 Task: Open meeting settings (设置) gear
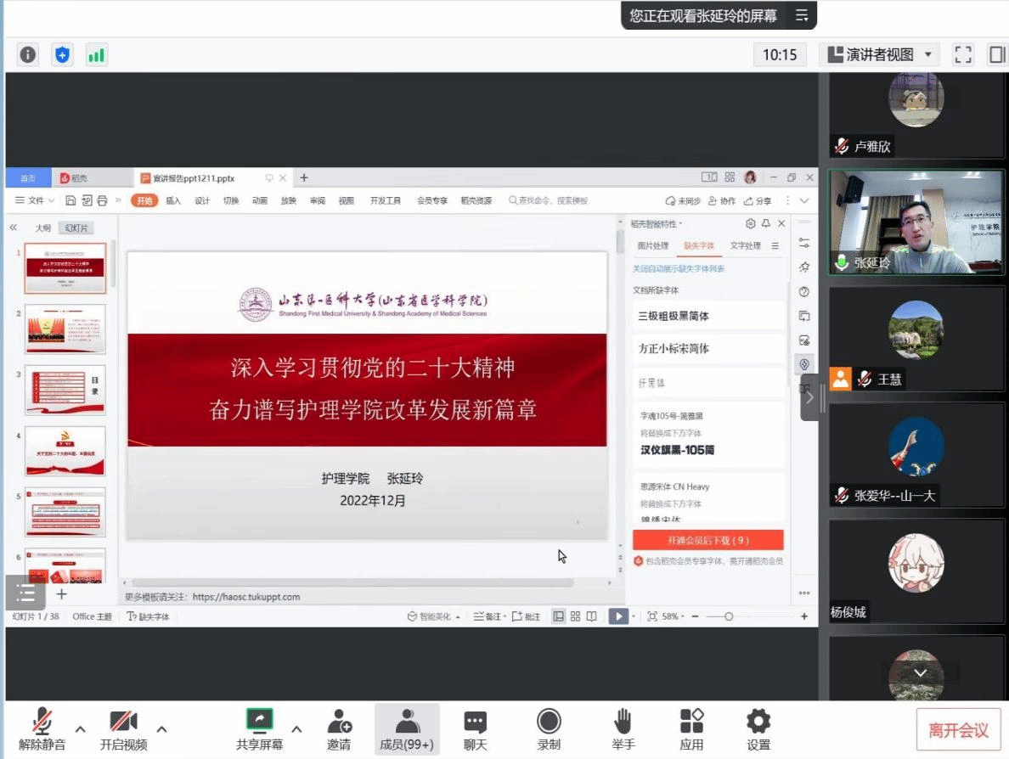point(758,729)
